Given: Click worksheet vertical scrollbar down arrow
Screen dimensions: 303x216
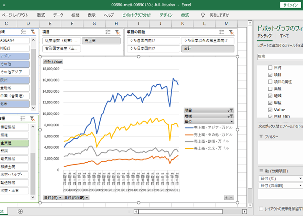Looking at the screenshot, I should coord(250,205).
